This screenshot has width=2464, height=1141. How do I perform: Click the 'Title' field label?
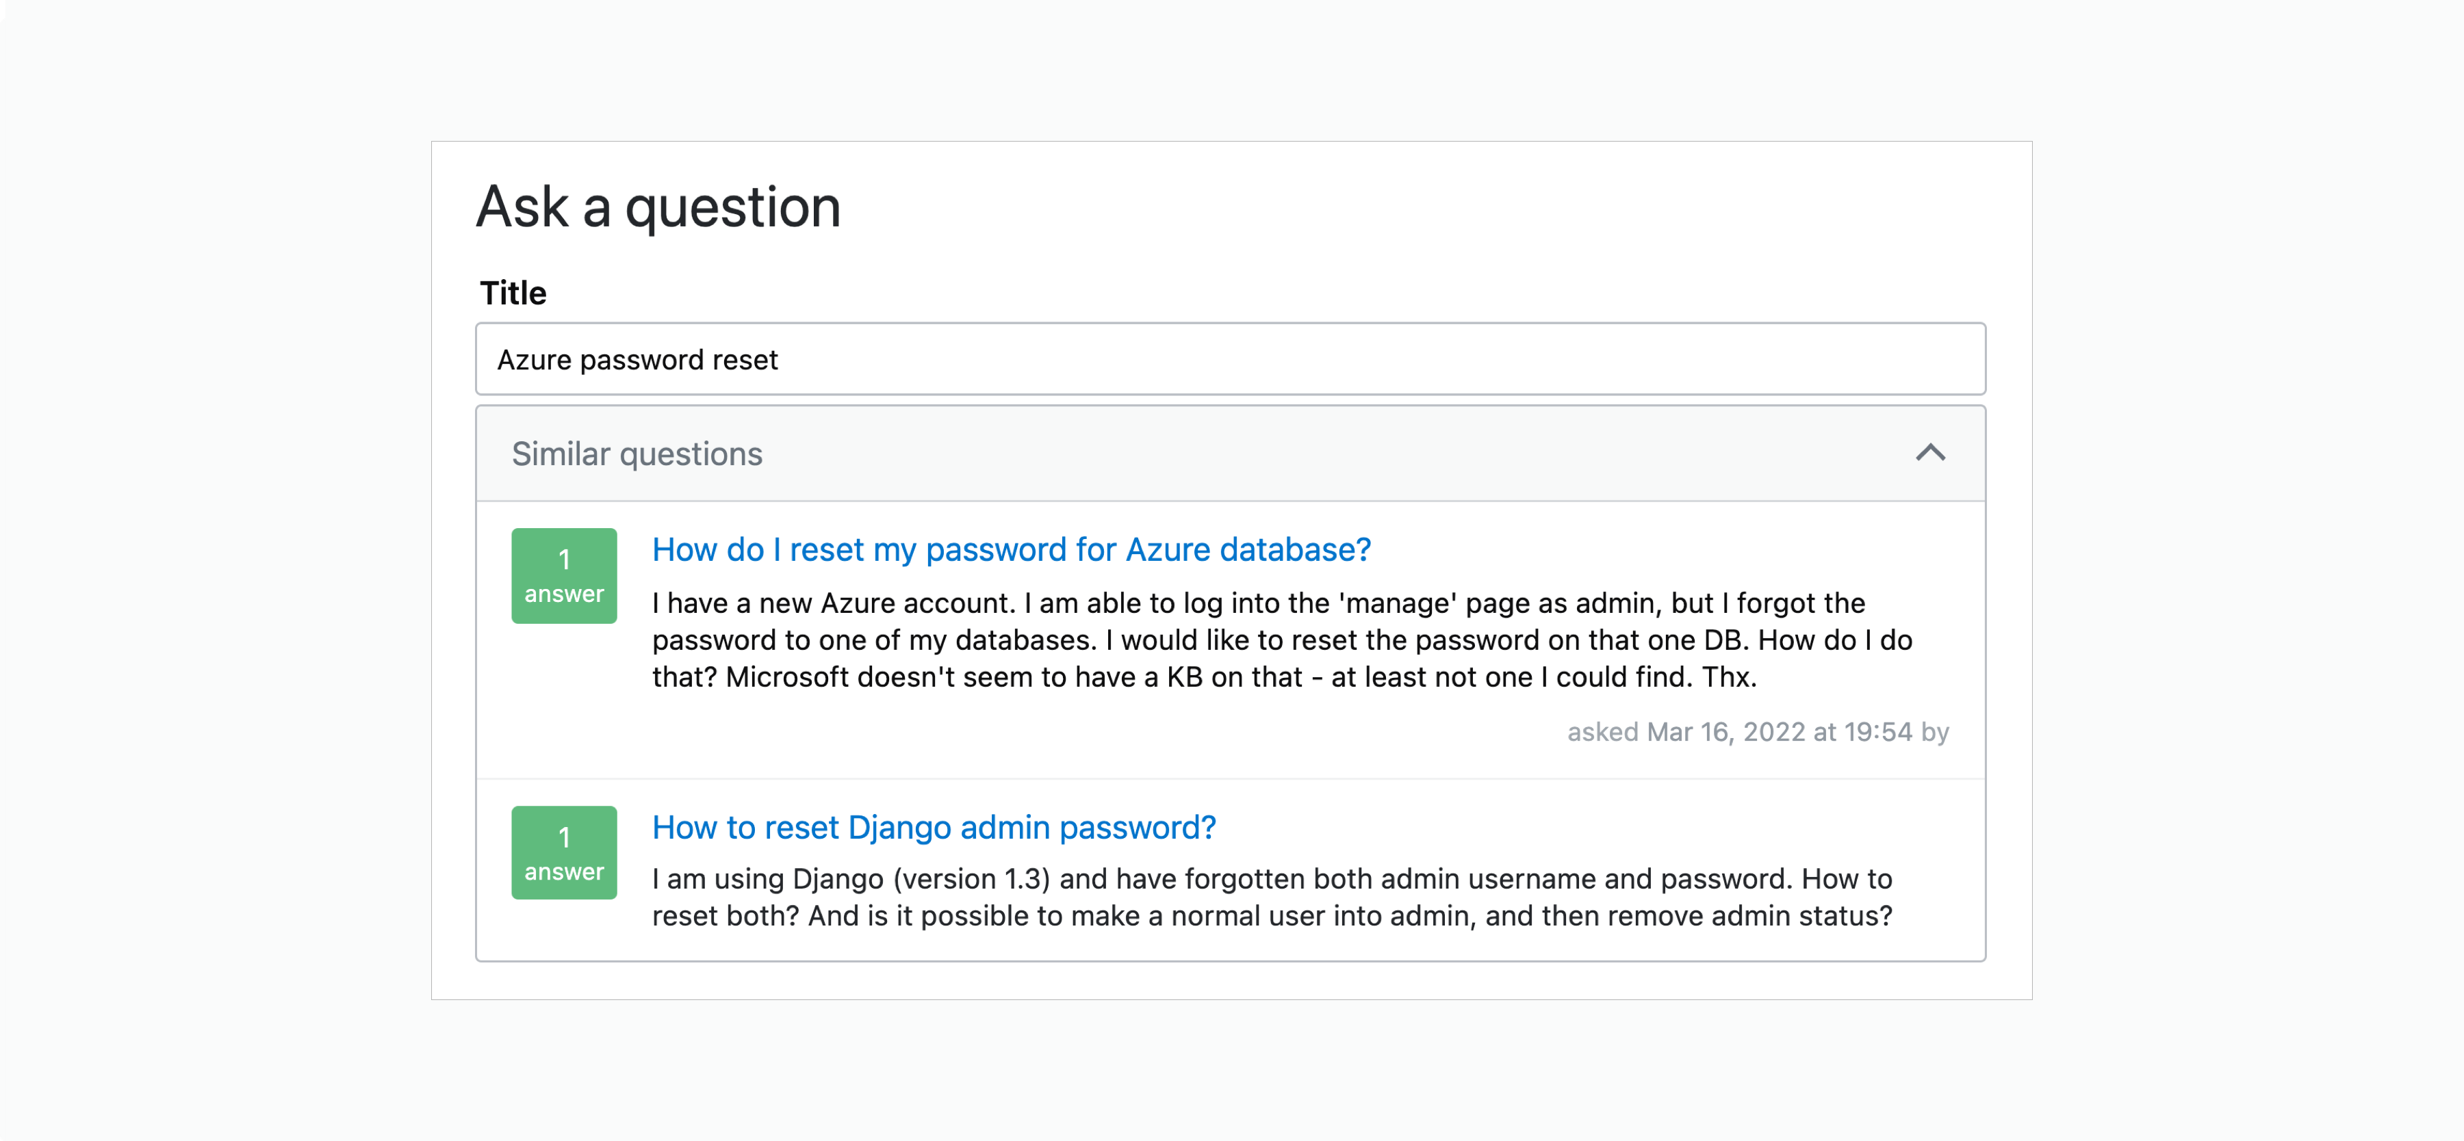coord(513,293)
